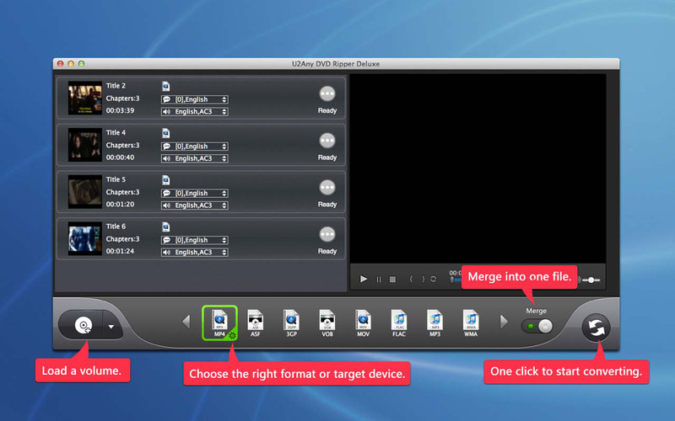This screenshot has height=421, width=675.
Task: Click the "Title 5" name text
Action: [x=116, y=179]
